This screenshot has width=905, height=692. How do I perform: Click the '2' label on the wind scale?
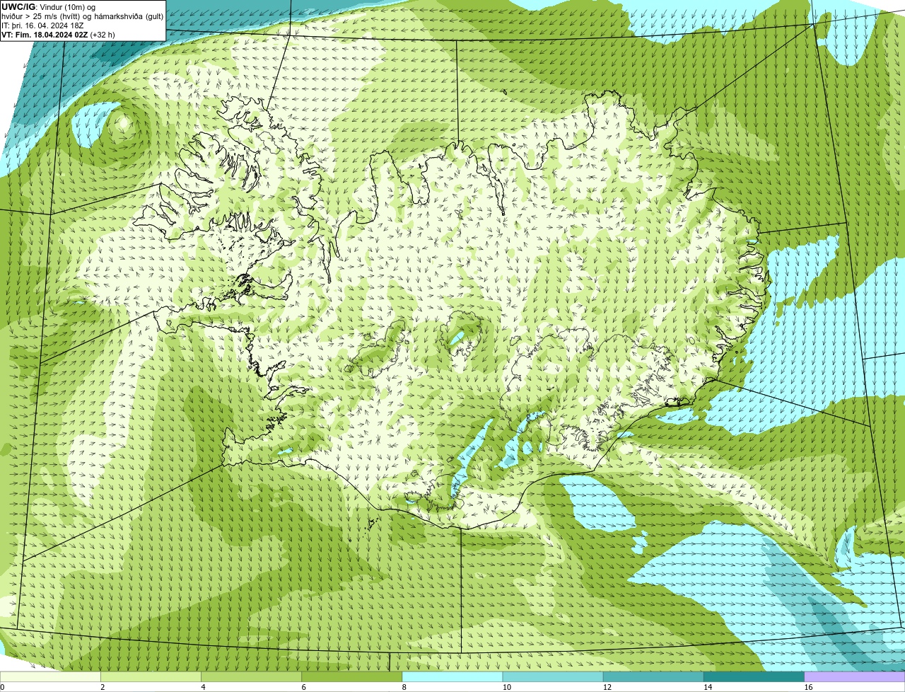coord(103,687)
